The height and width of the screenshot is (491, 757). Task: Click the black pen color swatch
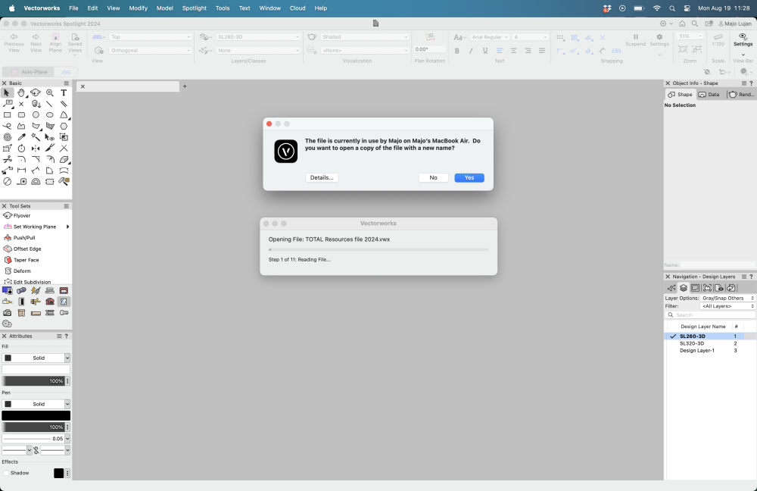pos(36,416)
